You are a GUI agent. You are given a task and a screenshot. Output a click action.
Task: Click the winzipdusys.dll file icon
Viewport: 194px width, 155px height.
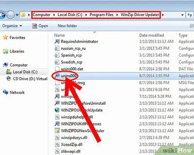57,138
